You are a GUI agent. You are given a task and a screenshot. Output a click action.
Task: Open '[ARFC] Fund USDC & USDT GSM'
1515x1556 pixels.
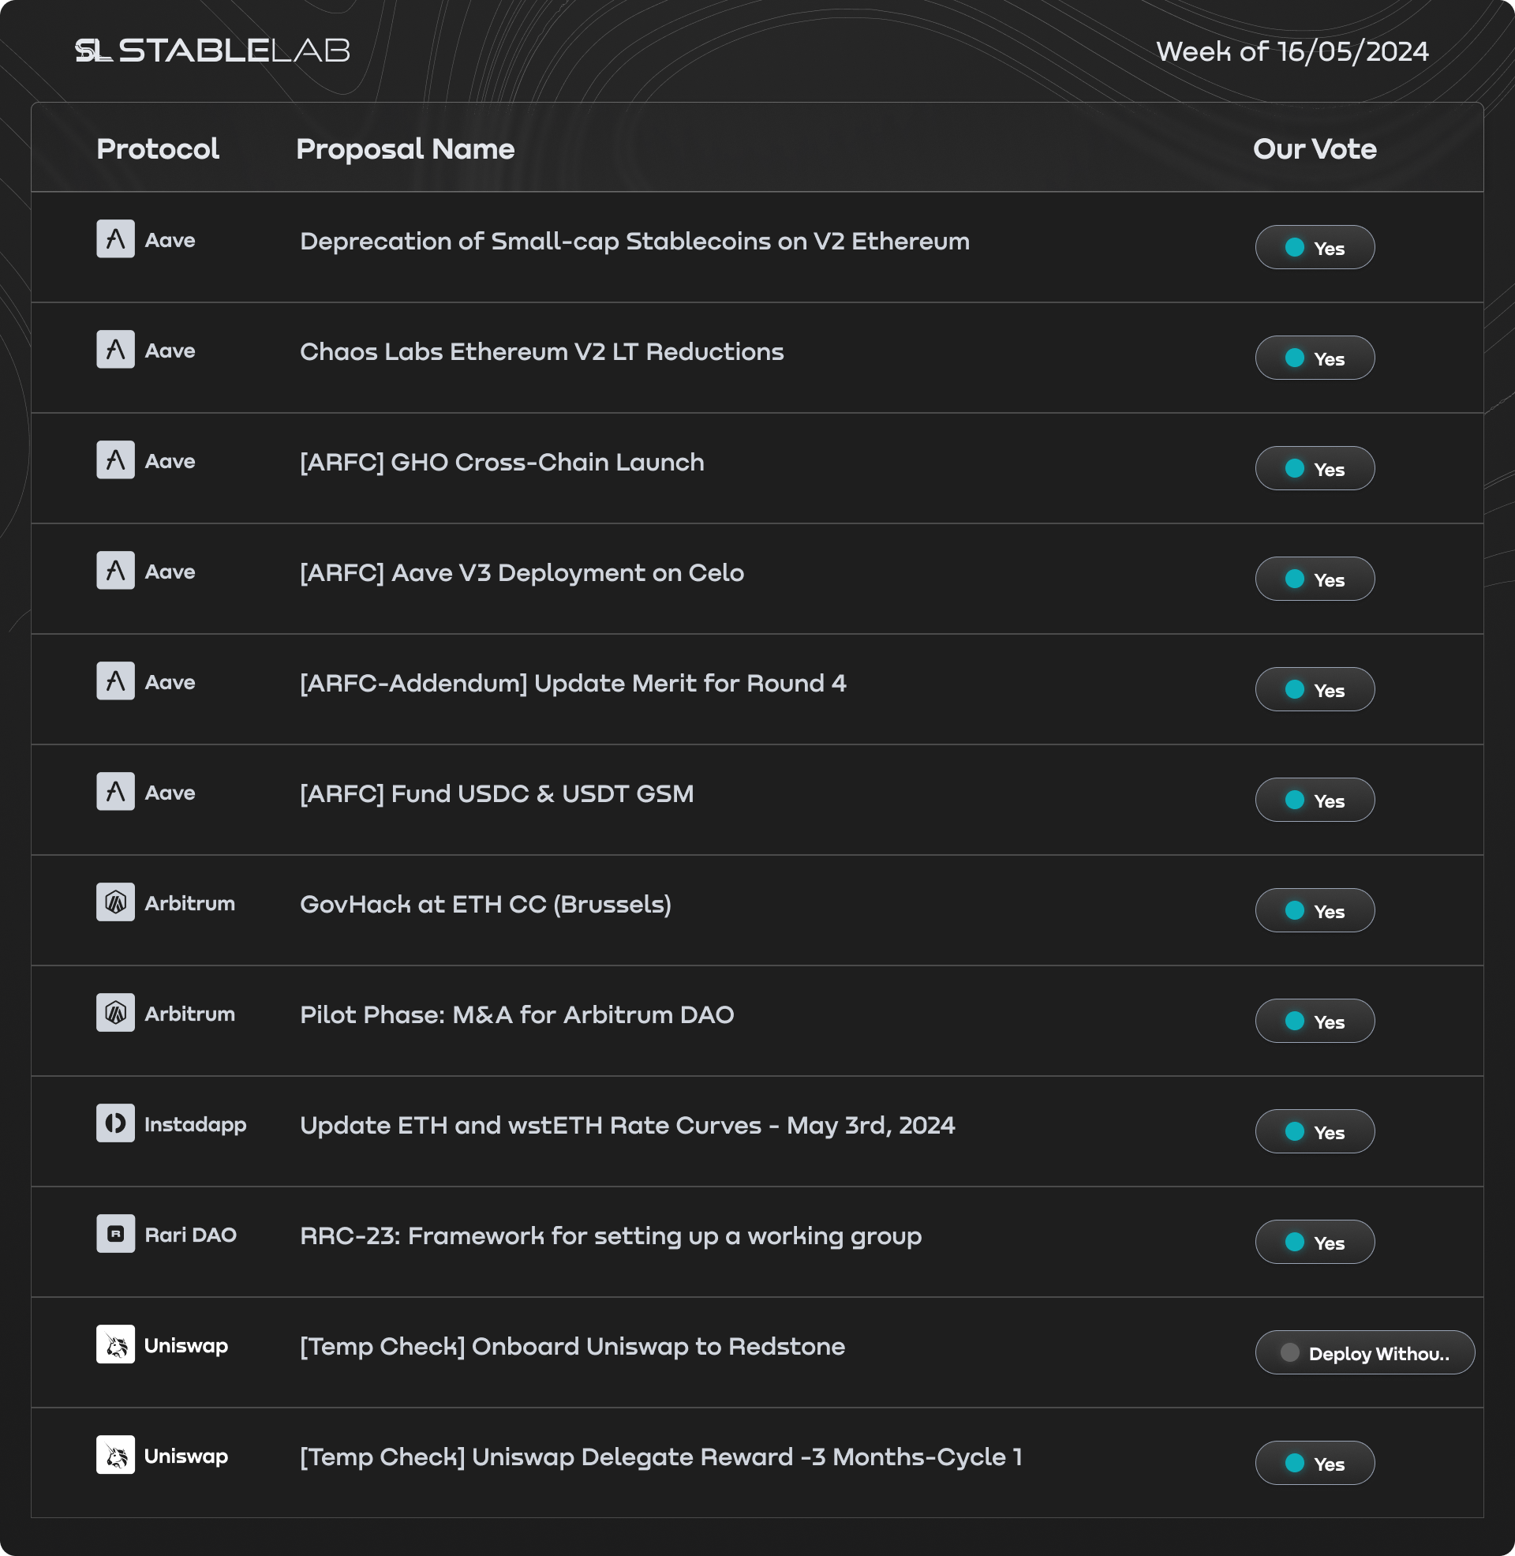click(496, 794)
